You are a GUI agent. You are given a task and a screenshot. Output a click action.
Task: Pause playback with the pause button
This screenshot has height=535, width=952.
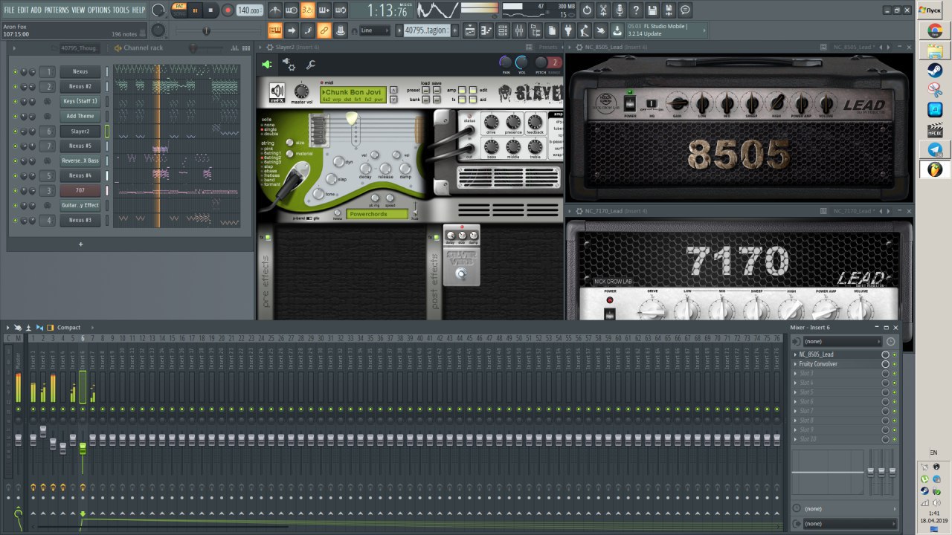coord(196,10)
